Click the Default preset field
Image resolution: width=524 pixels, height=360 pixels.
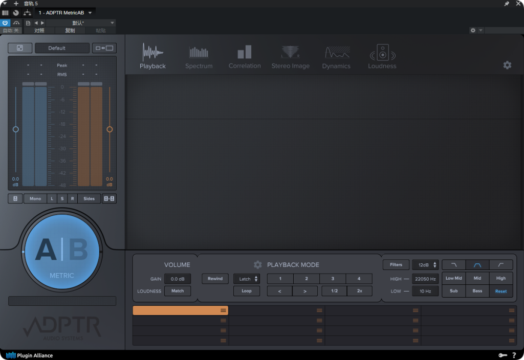[62, 48]
